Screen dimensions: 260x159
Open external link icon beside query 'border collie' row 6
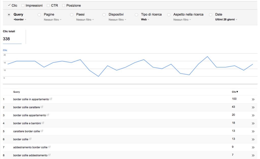[x=30, y=139]
